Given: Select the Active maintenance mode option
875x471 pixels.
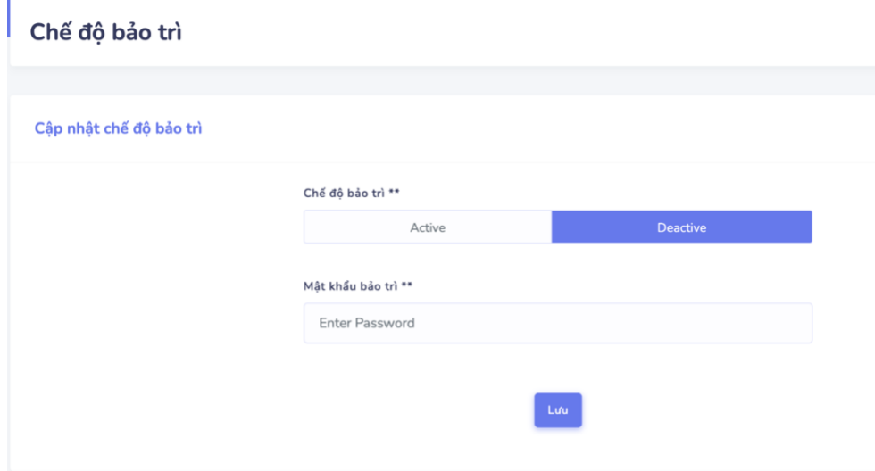Looking at the screenshot, I should tap(428, 227).
